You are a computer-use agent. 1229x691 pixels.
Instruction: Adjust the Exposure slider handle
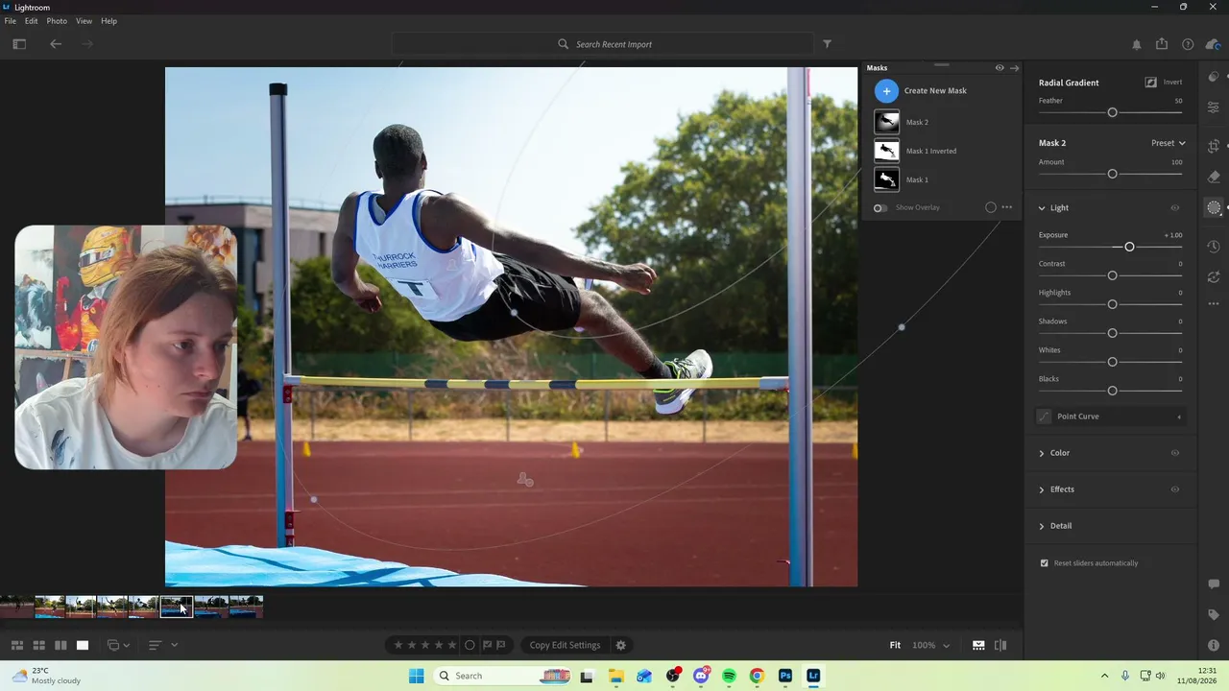[1129, 247]
